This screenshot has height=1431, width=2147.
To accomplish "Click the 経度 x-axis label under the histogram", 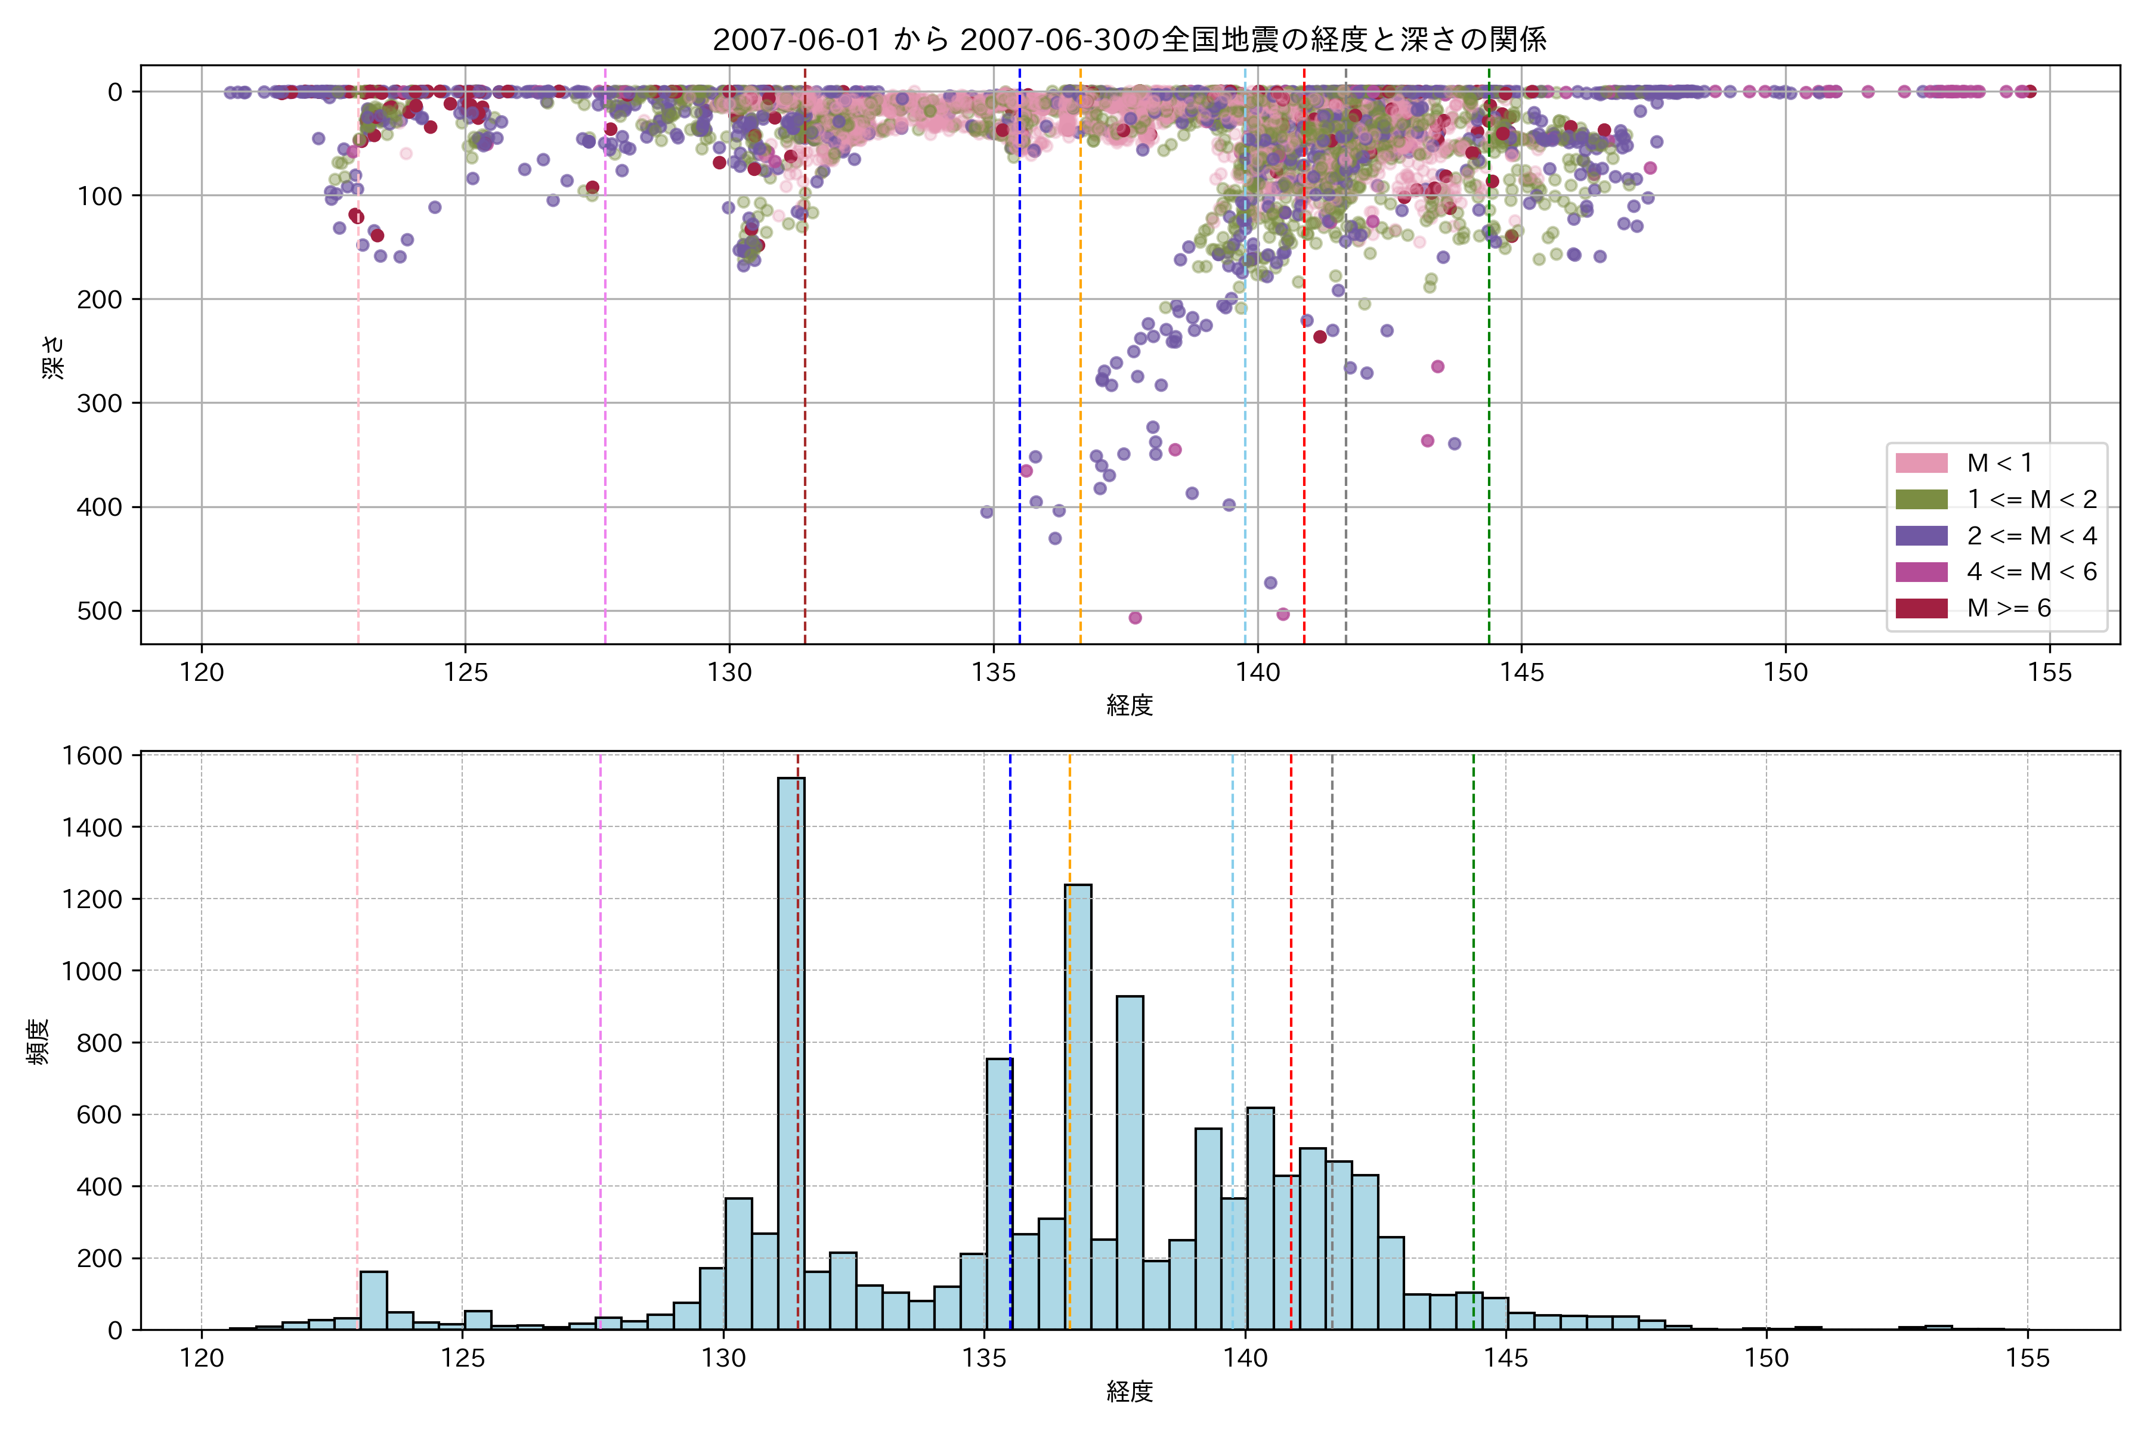I will click(1129, 1392).
